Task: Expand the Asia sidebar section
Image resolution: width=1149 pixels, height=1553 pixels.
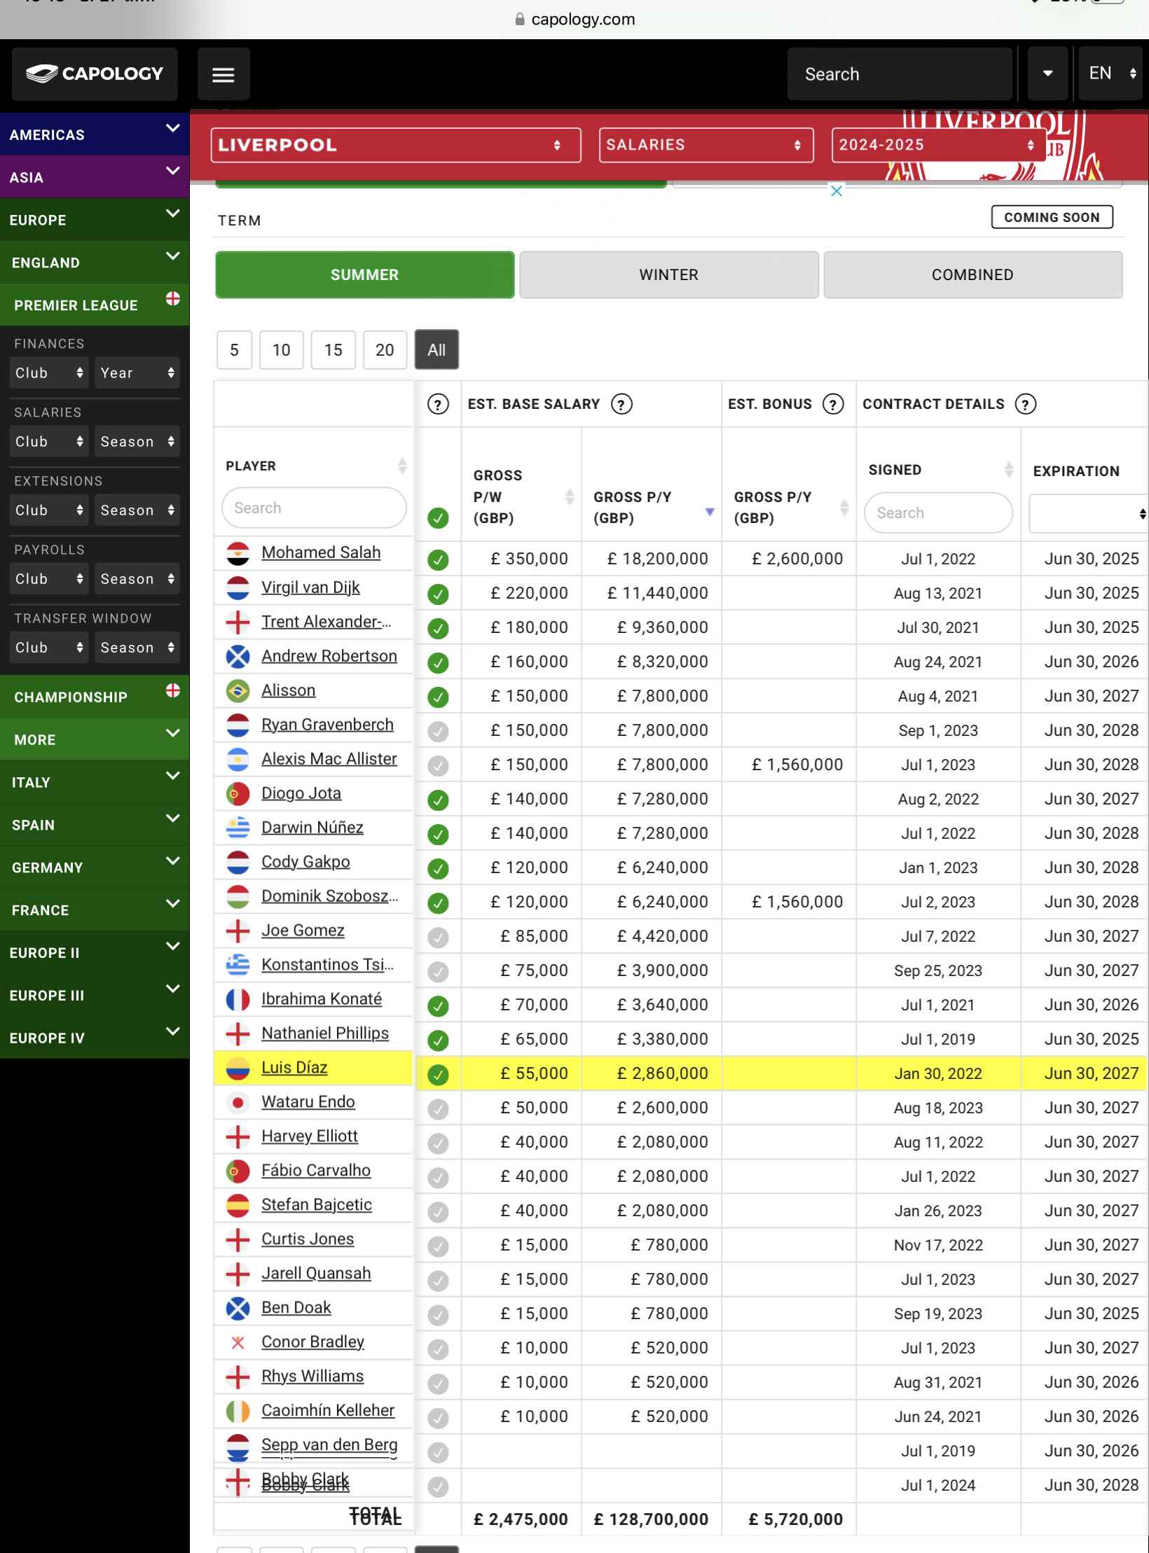Action: pyautogui.click(x=95, y=177)
